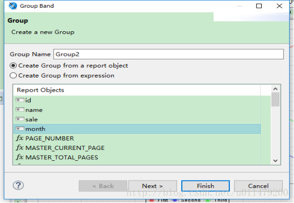Click the disabled Back button

click(103, 186)
